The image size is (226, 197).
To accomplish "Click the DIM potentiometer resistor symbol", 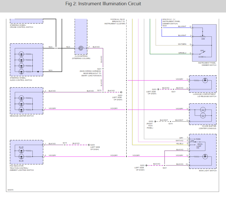I will tap(203, 36).
